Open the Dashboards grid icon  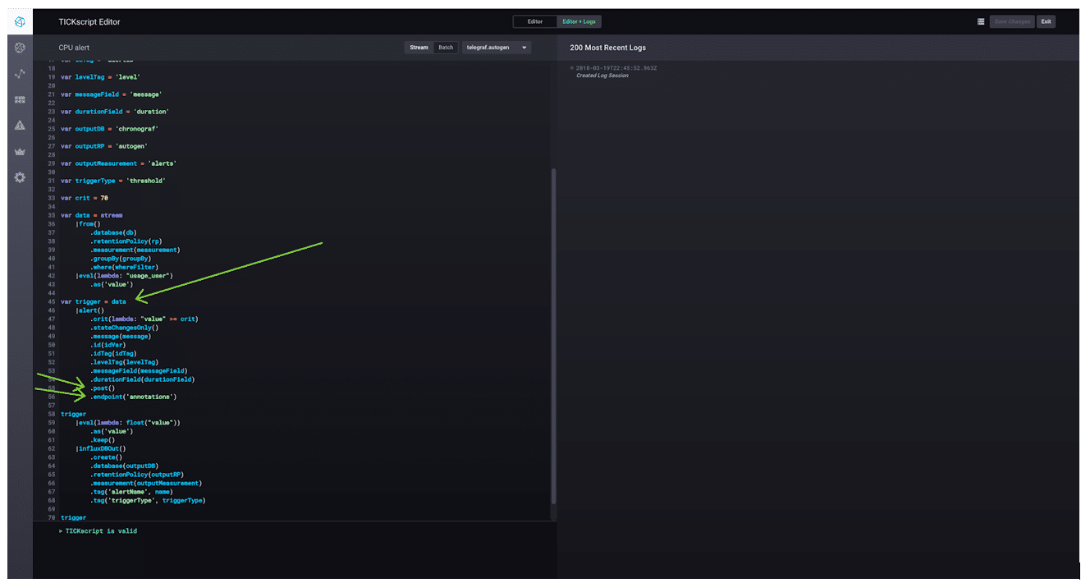(x=20, y=100)
